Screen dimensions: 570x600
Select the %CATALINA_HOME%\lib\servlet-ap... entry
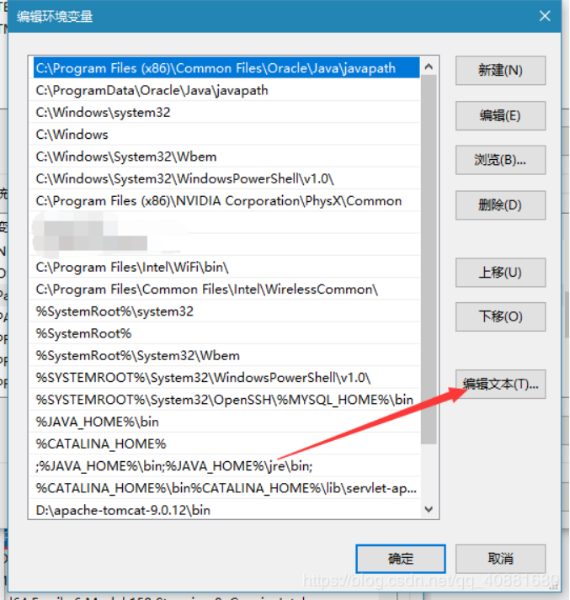tap(225, 488)
